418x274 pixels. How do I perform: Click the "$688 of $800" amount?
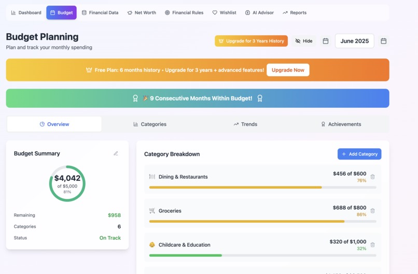pyautogui.click(x=350, y=208)
